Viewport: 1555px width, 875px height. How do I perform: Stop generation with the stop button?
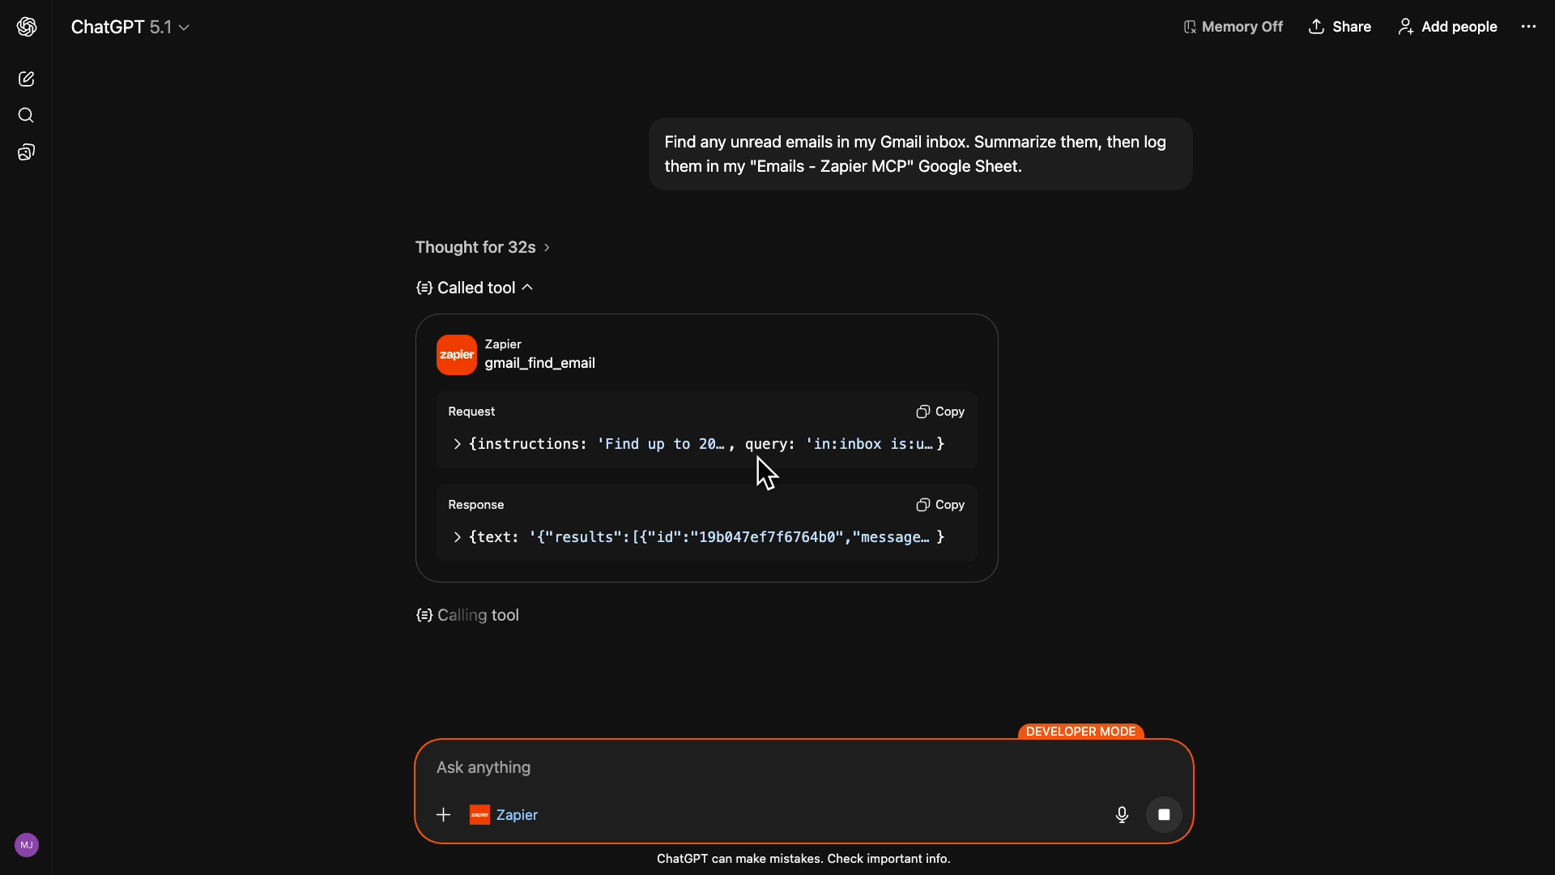[x=1164, y=815]
